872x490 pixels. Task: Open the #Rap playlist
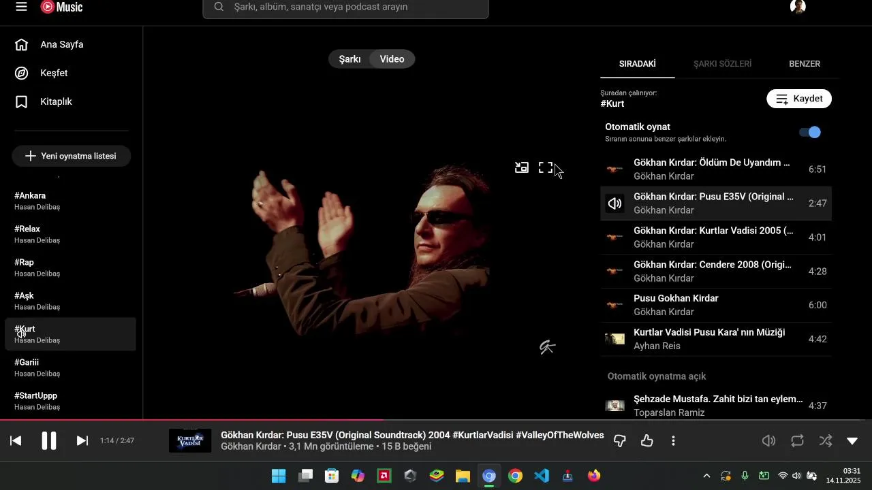tap(71, 267)
